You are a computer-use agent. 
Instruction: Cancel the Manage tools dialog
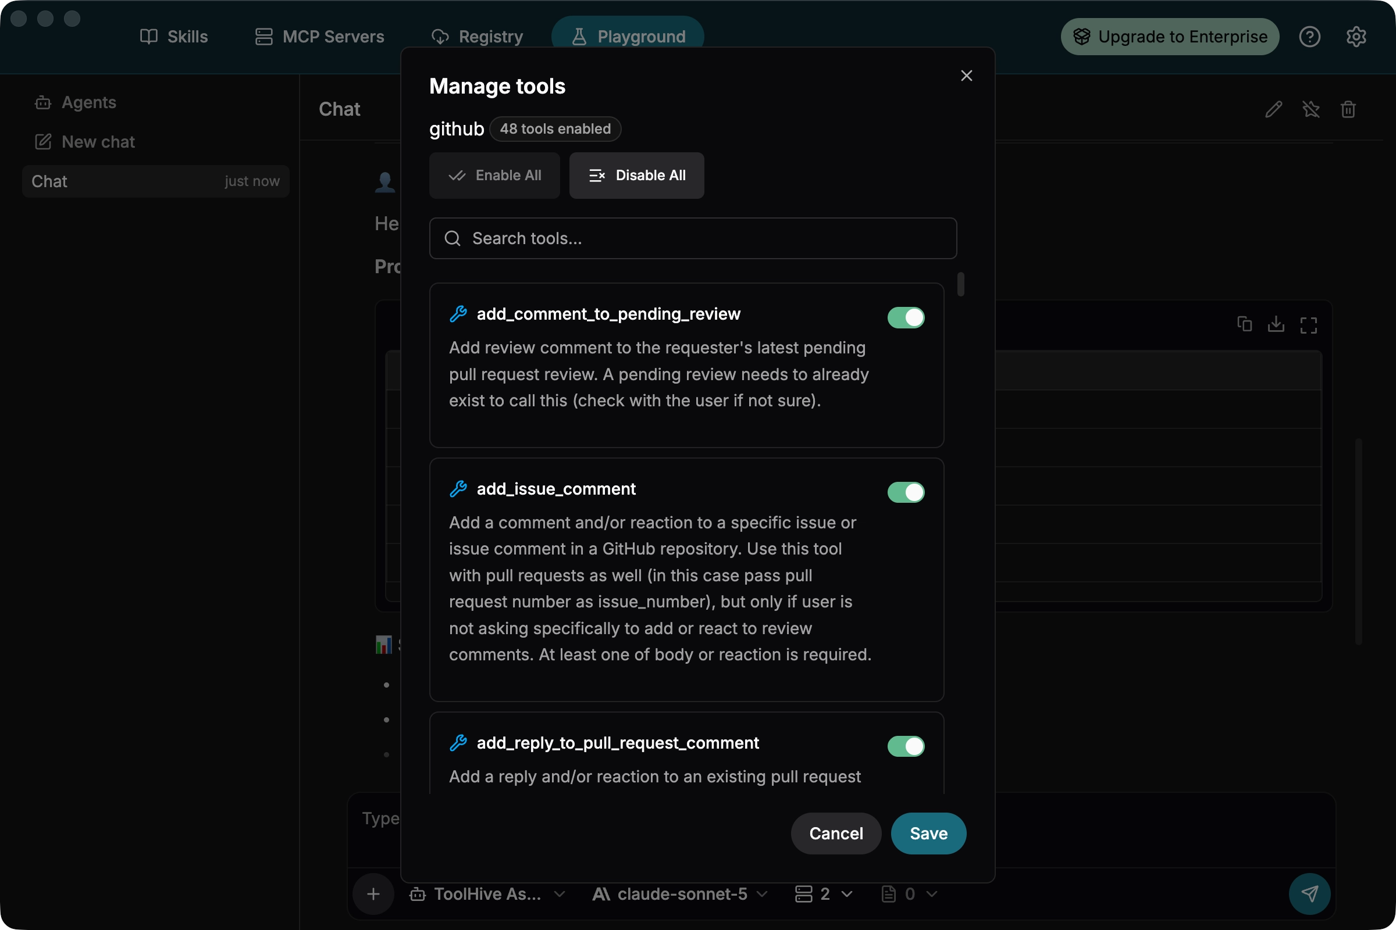click(836, 833)
